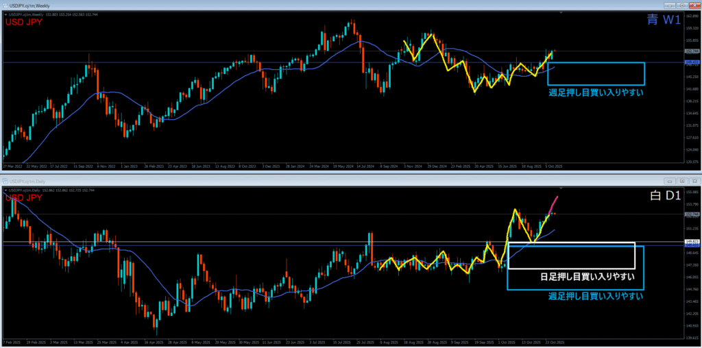Viewport: 702px width, 348px height.
Task: Click the '8 Oct 2023' date on the Weekly axis
Action: coord(247,166)
